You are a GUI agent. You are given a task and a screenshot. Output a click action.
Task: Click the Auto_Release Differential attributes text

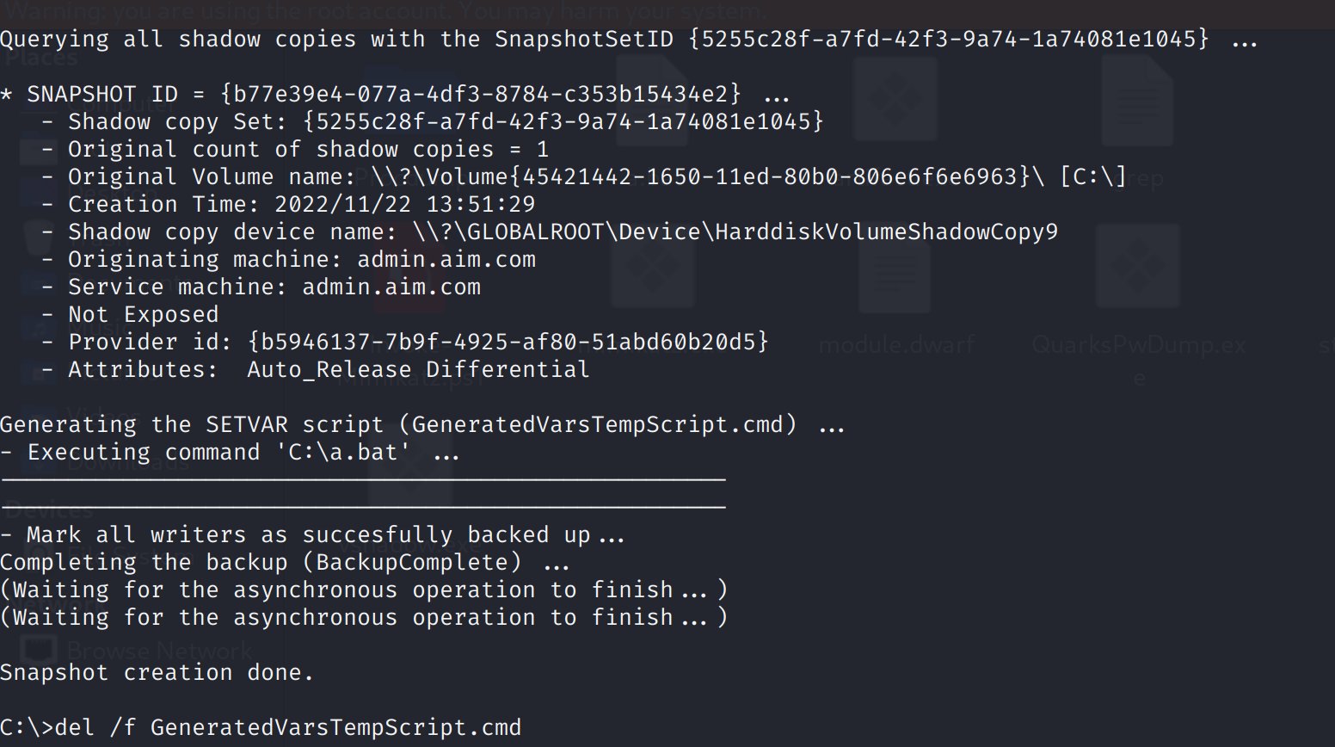(419, 369)
